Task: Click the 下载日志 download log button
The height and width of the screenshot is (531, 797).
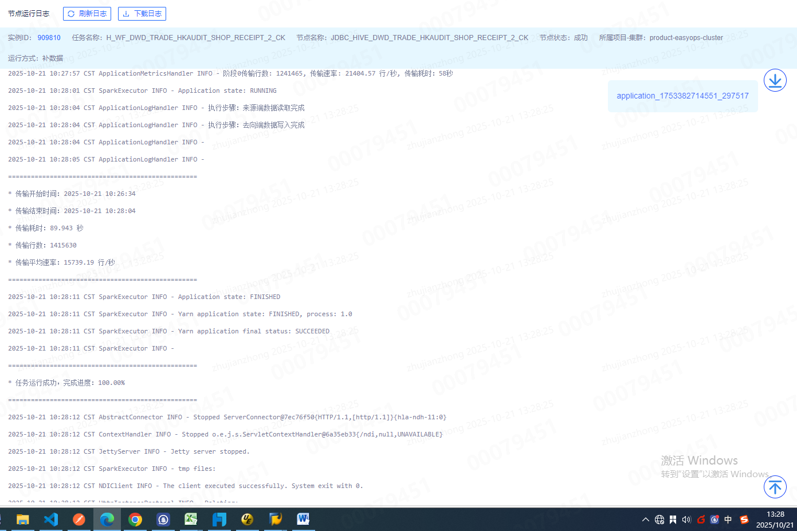Action: pos(142,14)
